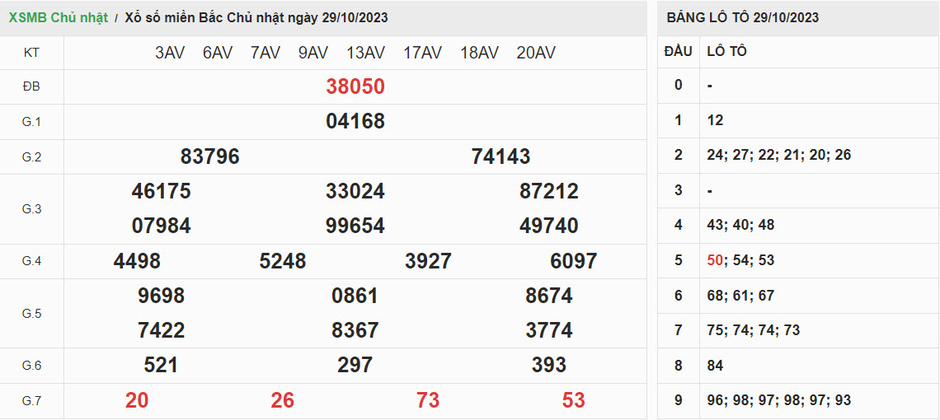Select the G.2 number 83796
Image resolution: width=940 pixels, height=420 pixels.
click(x=209, y=156)
